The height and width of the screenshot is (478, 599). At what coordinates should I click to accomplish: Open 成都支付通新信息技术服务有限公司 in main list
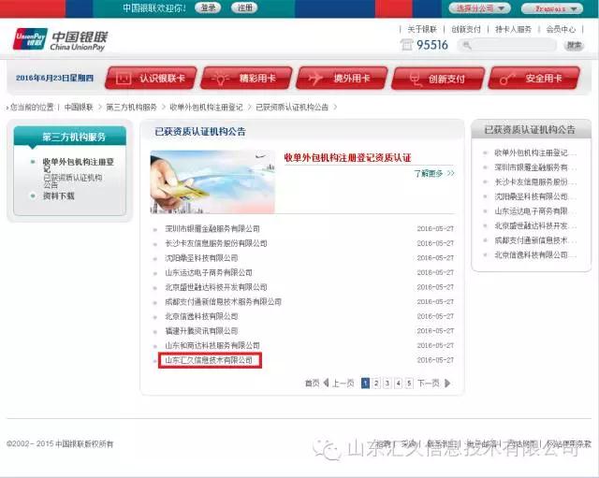point(223,301)
